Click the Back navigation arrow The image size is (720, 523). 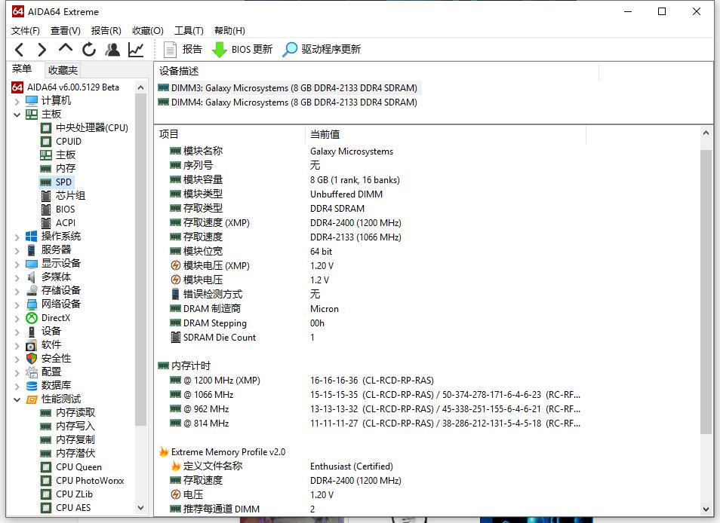click(20, 50)
